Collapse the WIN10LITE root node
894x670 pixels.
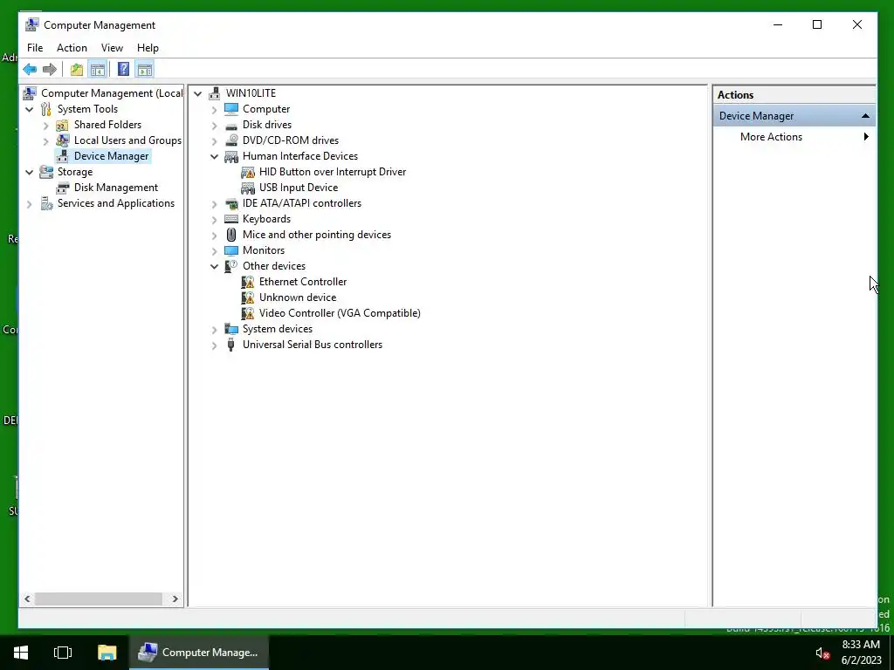pyautogui.click(x=198, y=93)
